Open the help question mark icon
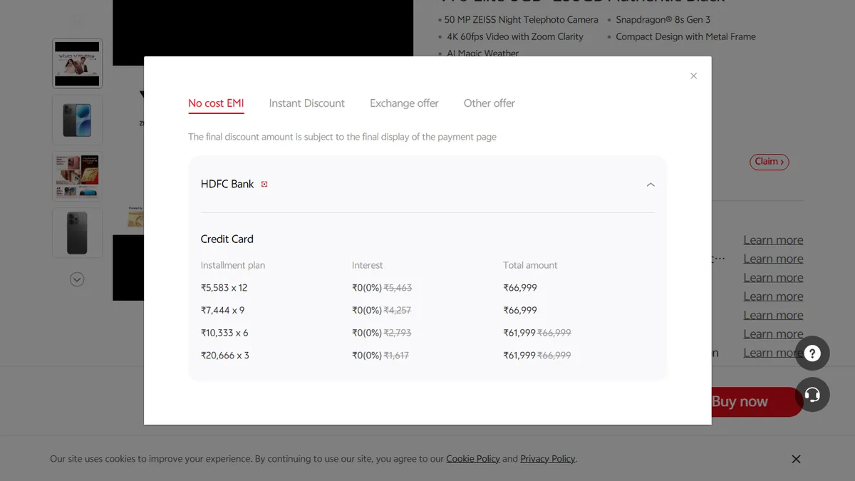This screenshot has width=855, height=481. point(812,353)
